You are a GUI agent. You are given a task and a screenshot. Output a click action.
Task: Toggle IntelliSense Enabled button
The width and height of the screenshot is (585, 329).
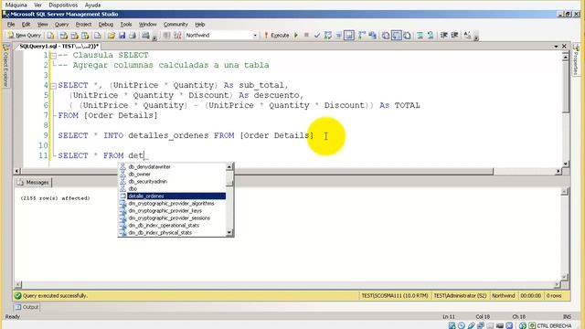tap(349, 35)
